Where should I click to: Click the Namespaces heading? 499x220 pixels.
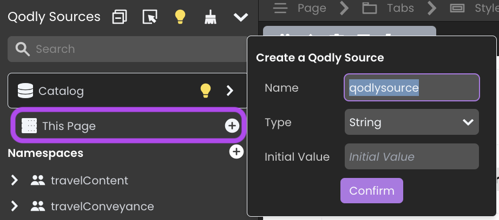pyautogui.click(x=45, y=153)
